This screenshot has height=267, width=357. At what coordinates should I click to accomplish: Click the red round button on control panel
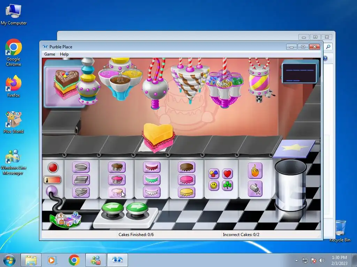point(53,168)
